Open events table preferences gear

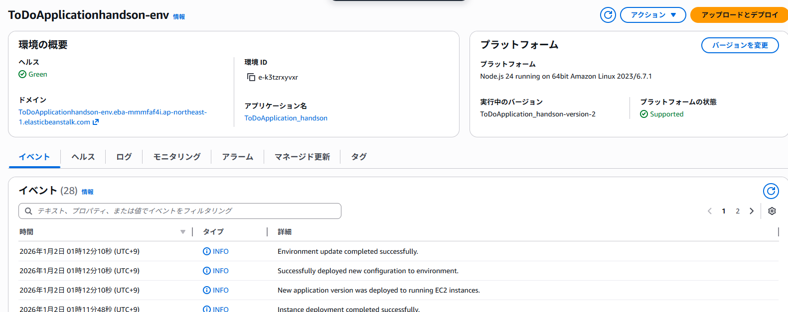pos(772,211)
